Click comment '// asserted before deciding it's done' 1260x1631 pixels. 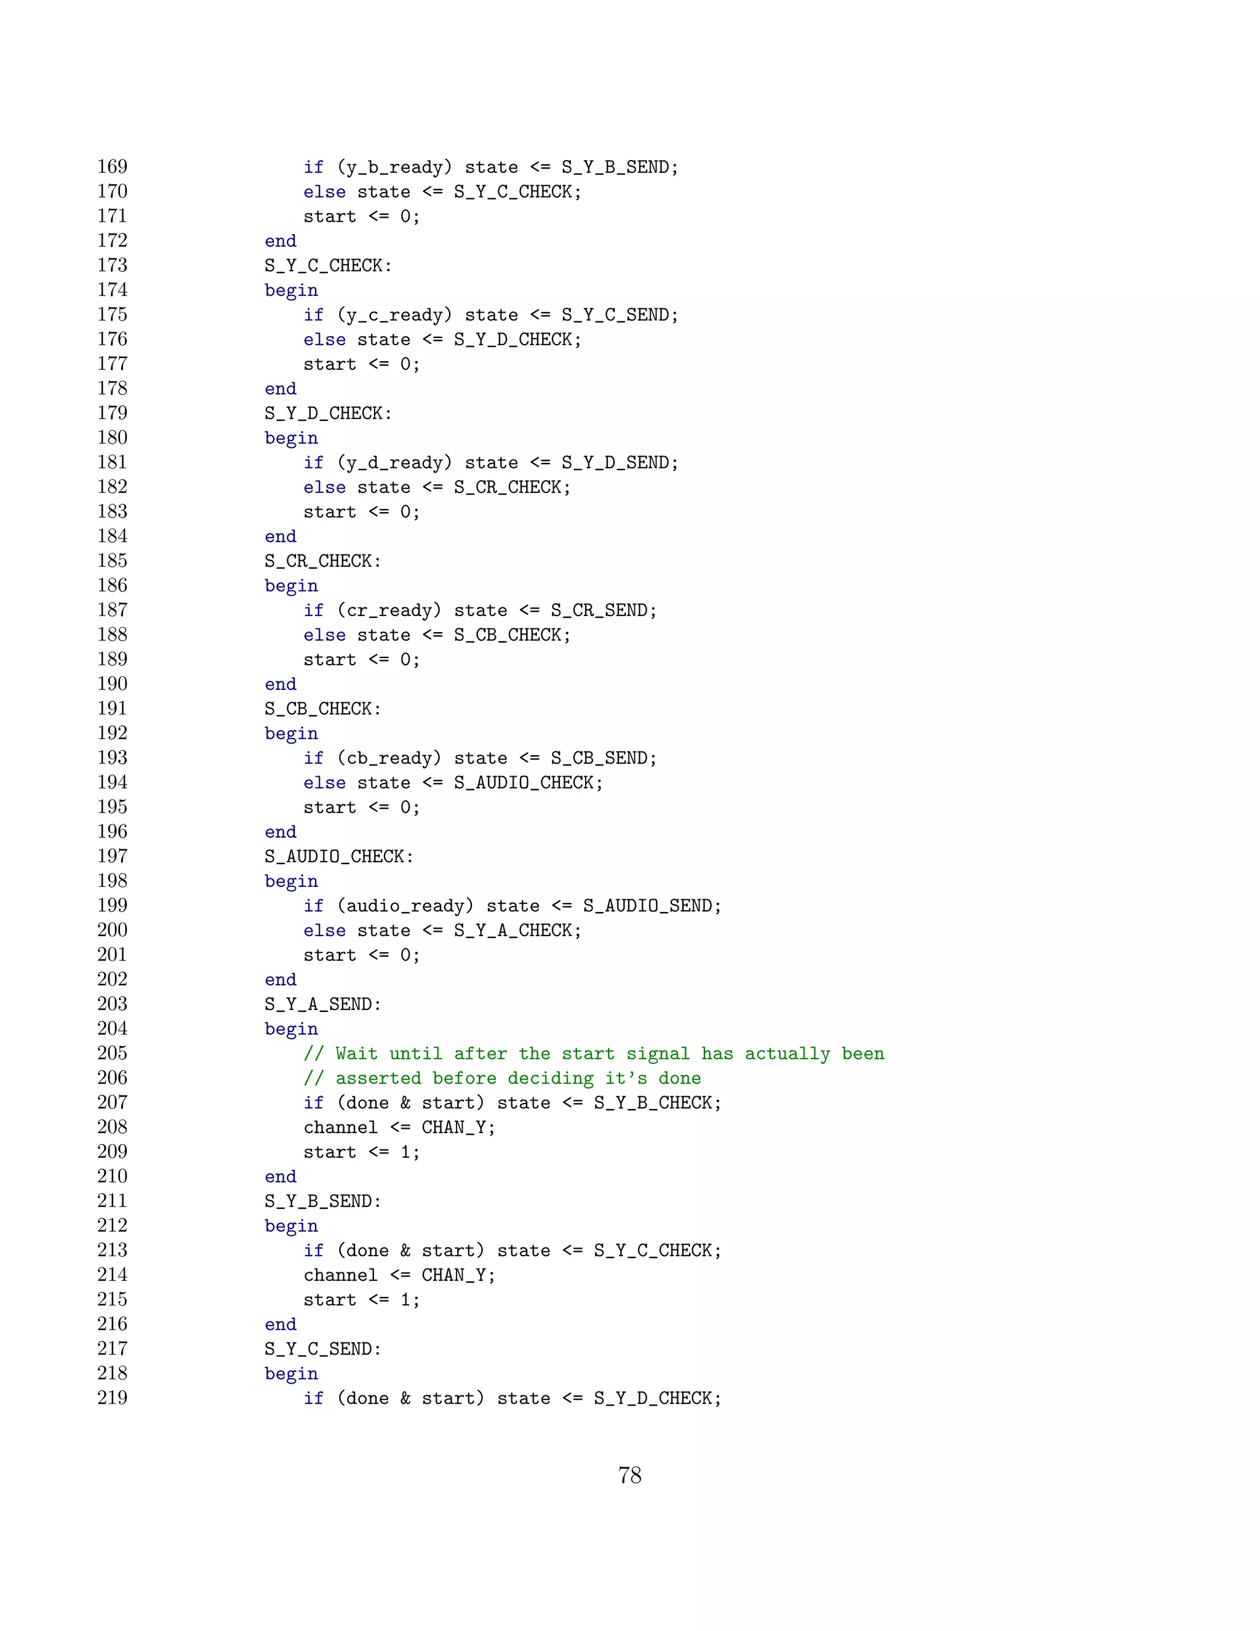(501, 1078)
